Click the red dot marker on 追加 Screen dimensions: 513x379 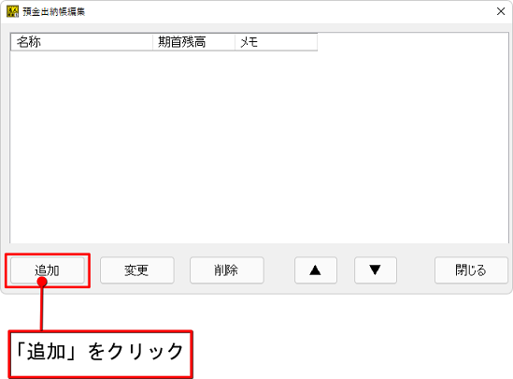click(42, 282)
